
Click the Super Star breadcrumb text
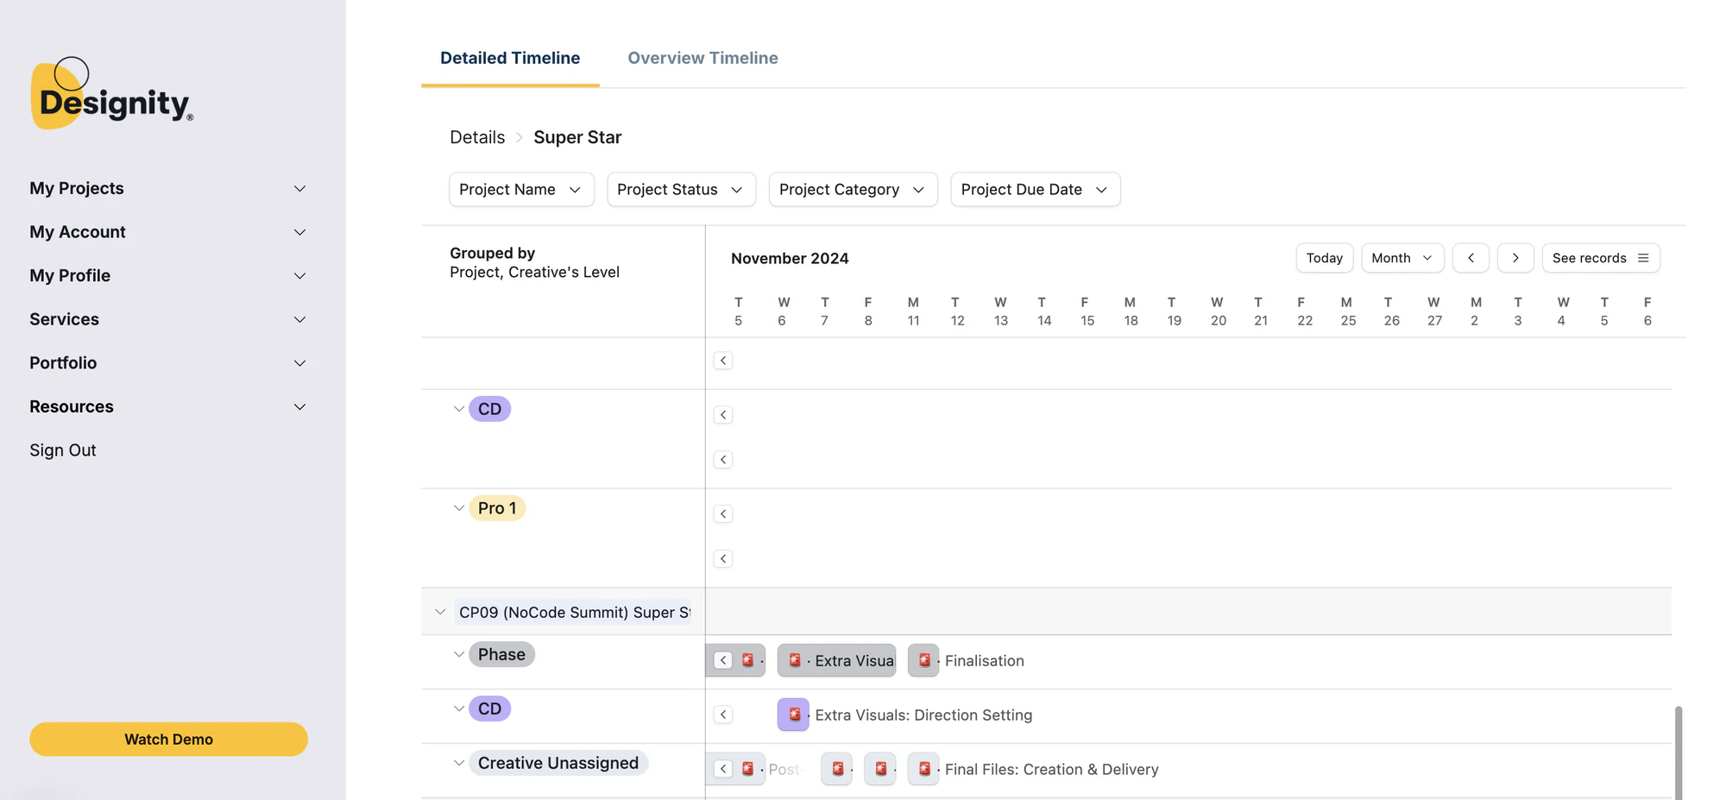(577, 137)
